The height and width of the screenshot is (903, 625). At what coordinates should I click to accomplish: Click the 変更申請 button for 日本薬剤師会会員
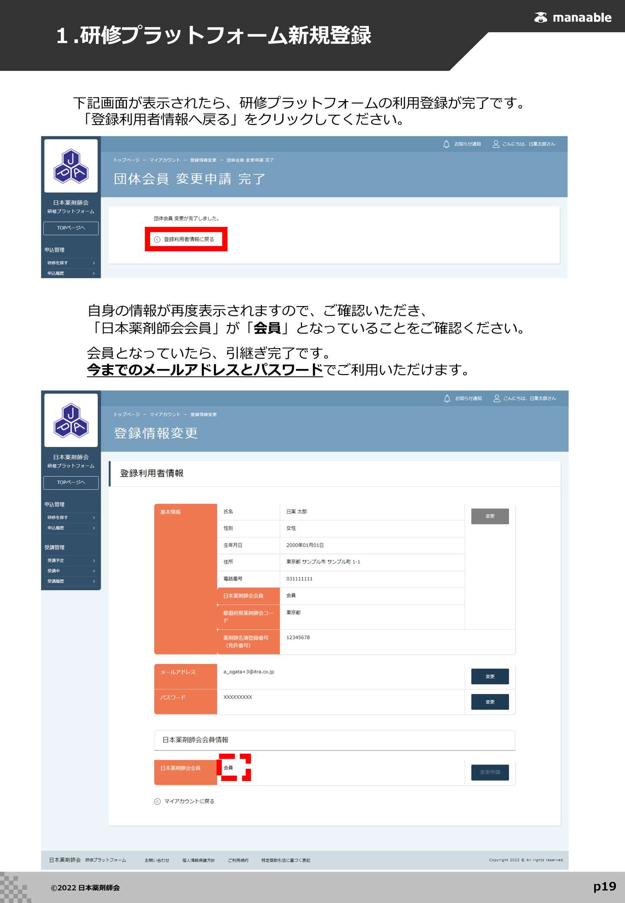pyautogui.click(x=490, y=772)
